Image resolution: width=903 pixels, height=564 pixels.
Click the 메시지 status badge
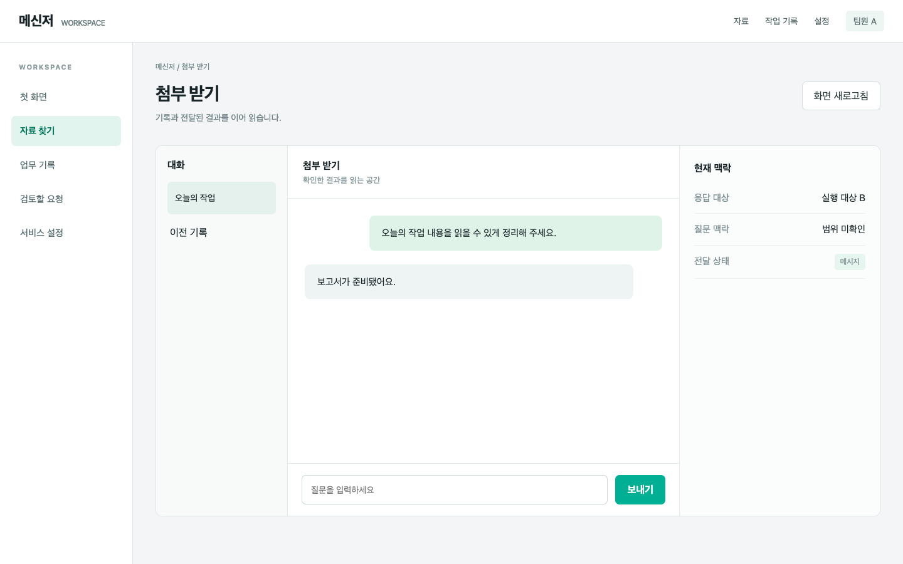850,262
